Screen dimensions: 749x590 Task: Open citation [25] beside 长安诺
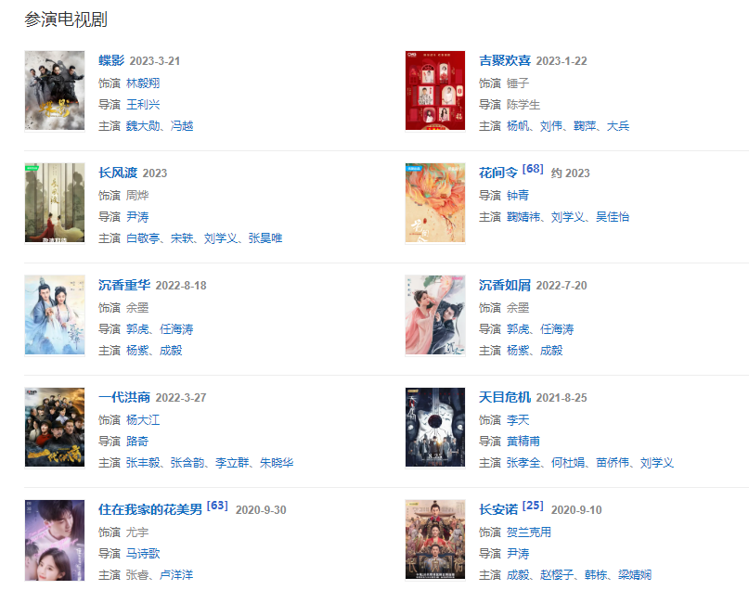click(533, 506)
